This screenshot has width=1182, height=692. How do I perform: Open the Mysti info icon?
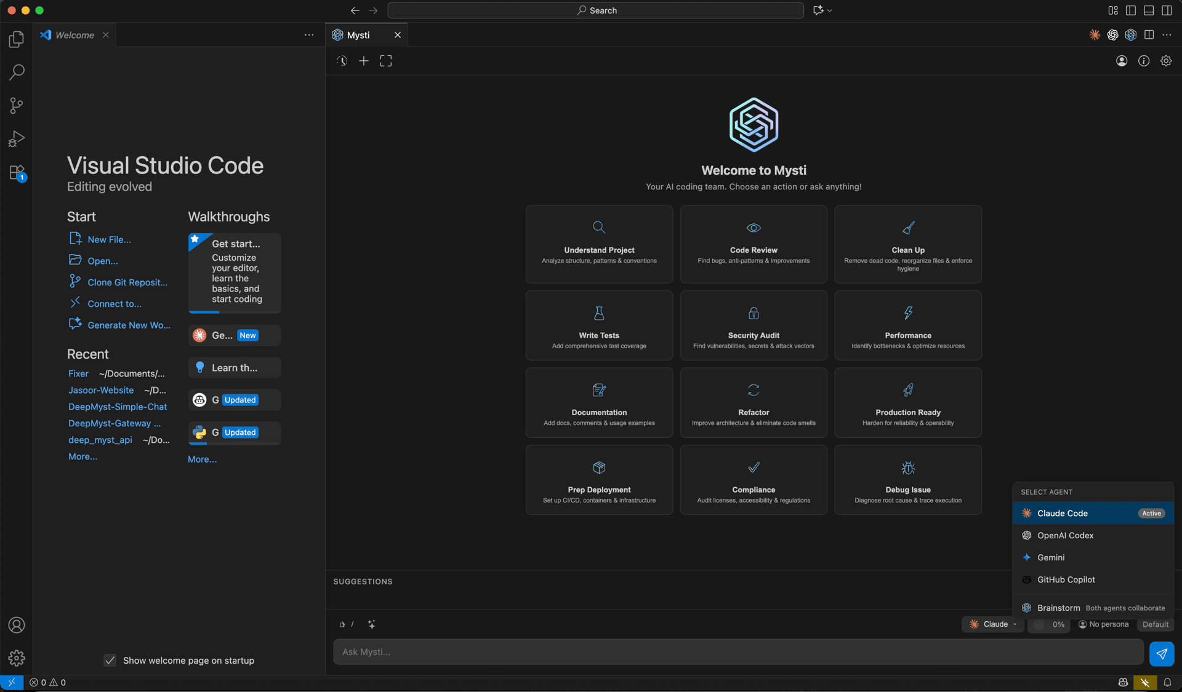pyautogui.click(x=1144, y=61)
